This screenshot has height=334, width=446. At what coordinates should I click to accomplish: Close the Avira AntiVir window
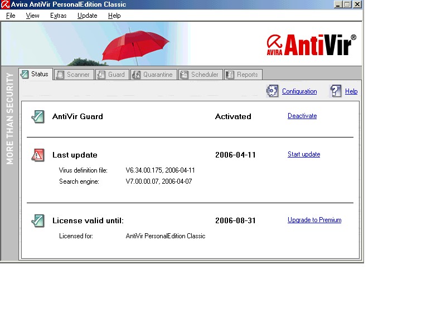pos(357,4)
